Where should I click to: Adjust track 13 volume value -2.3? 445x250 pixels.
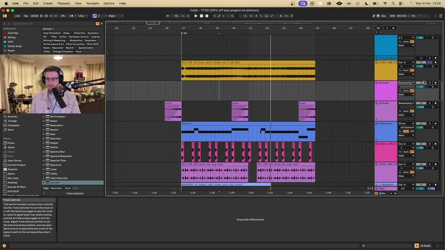tap(421, 107)
